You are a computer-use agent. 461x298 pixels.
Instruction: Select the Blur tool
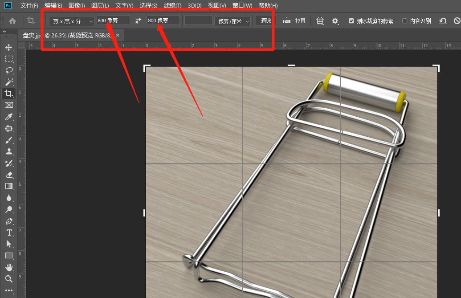(9, 198)
